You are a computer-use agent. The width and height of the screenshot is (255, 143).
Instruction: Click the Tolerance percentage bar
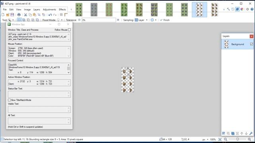(x=99, y=20)
